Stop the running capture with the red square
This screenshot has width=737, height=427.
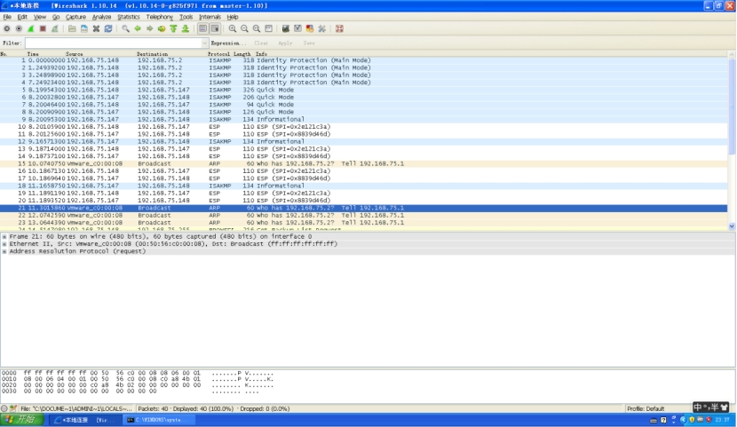pyautogui.click(x=43, y=28)
